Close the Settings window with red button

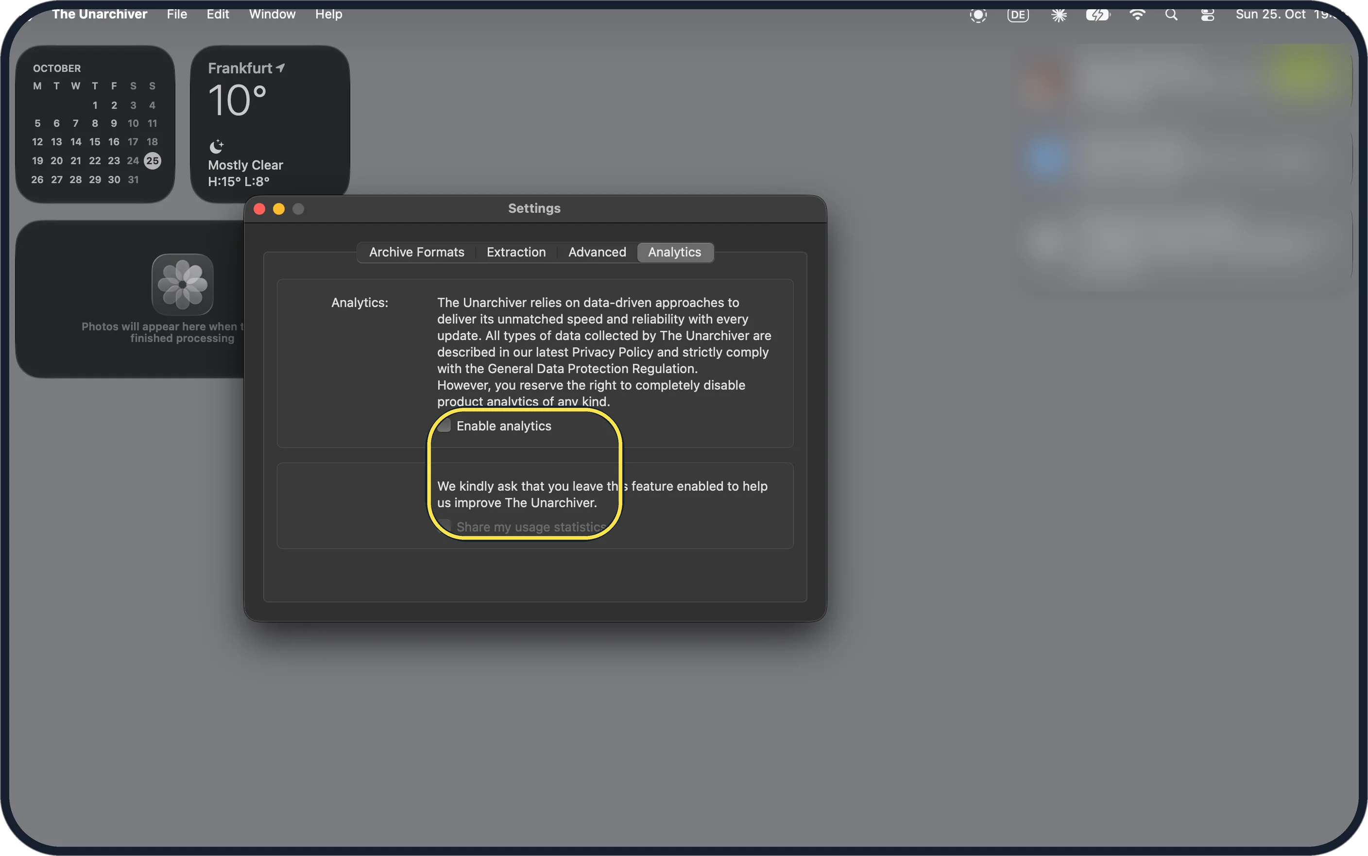(x=259, y=209)
